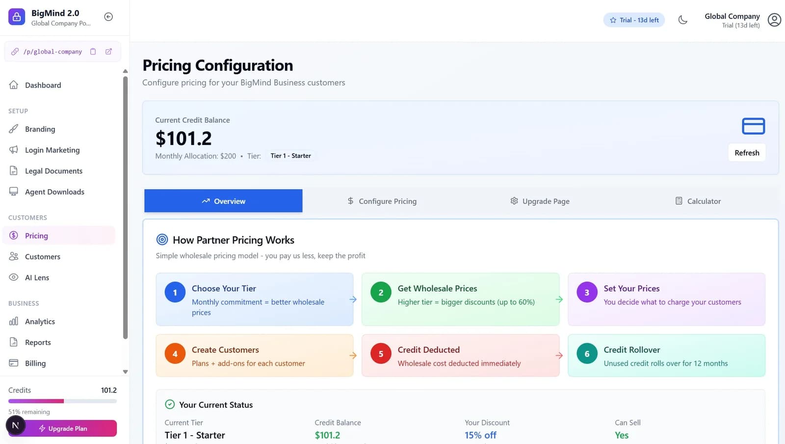
Task: Open Legal Documents from the sidebar
Action: [53, 171]
